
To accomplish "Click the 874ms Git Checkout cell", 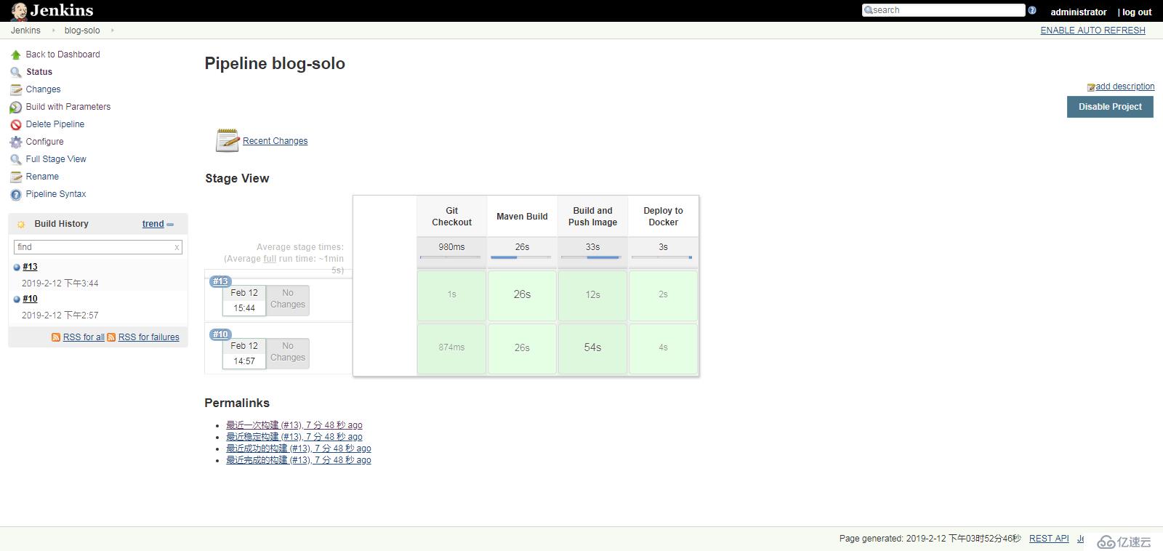I will pos(451,348).
